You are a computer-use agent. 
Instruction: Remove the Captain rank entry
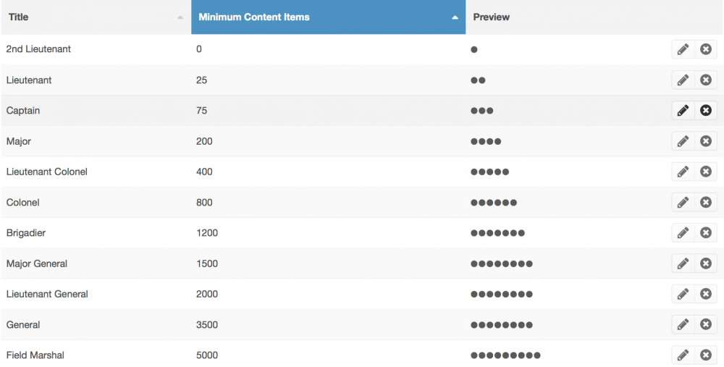point(705,110)
